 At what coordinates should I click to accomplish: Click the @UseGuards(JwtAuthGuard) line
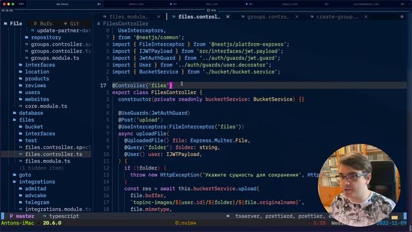click(x=154, y=113)
